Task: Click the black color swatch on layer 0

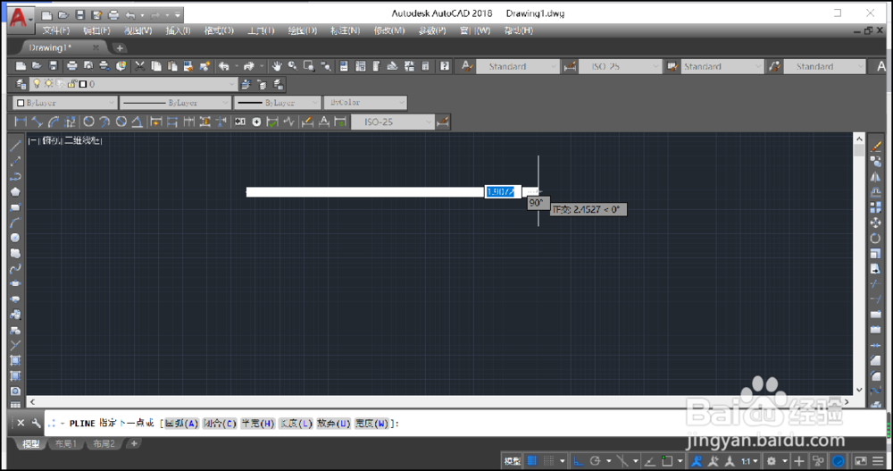Action: [x=83, y=84]
